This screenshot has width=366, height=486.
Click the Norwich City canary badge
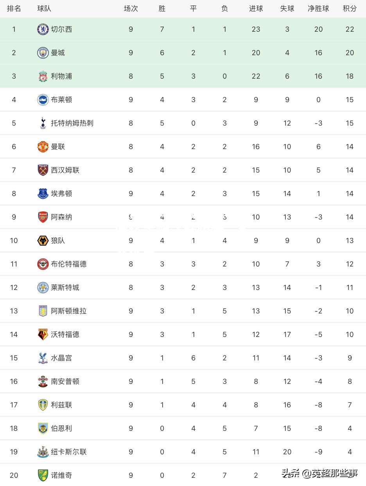tap(43, 475)
